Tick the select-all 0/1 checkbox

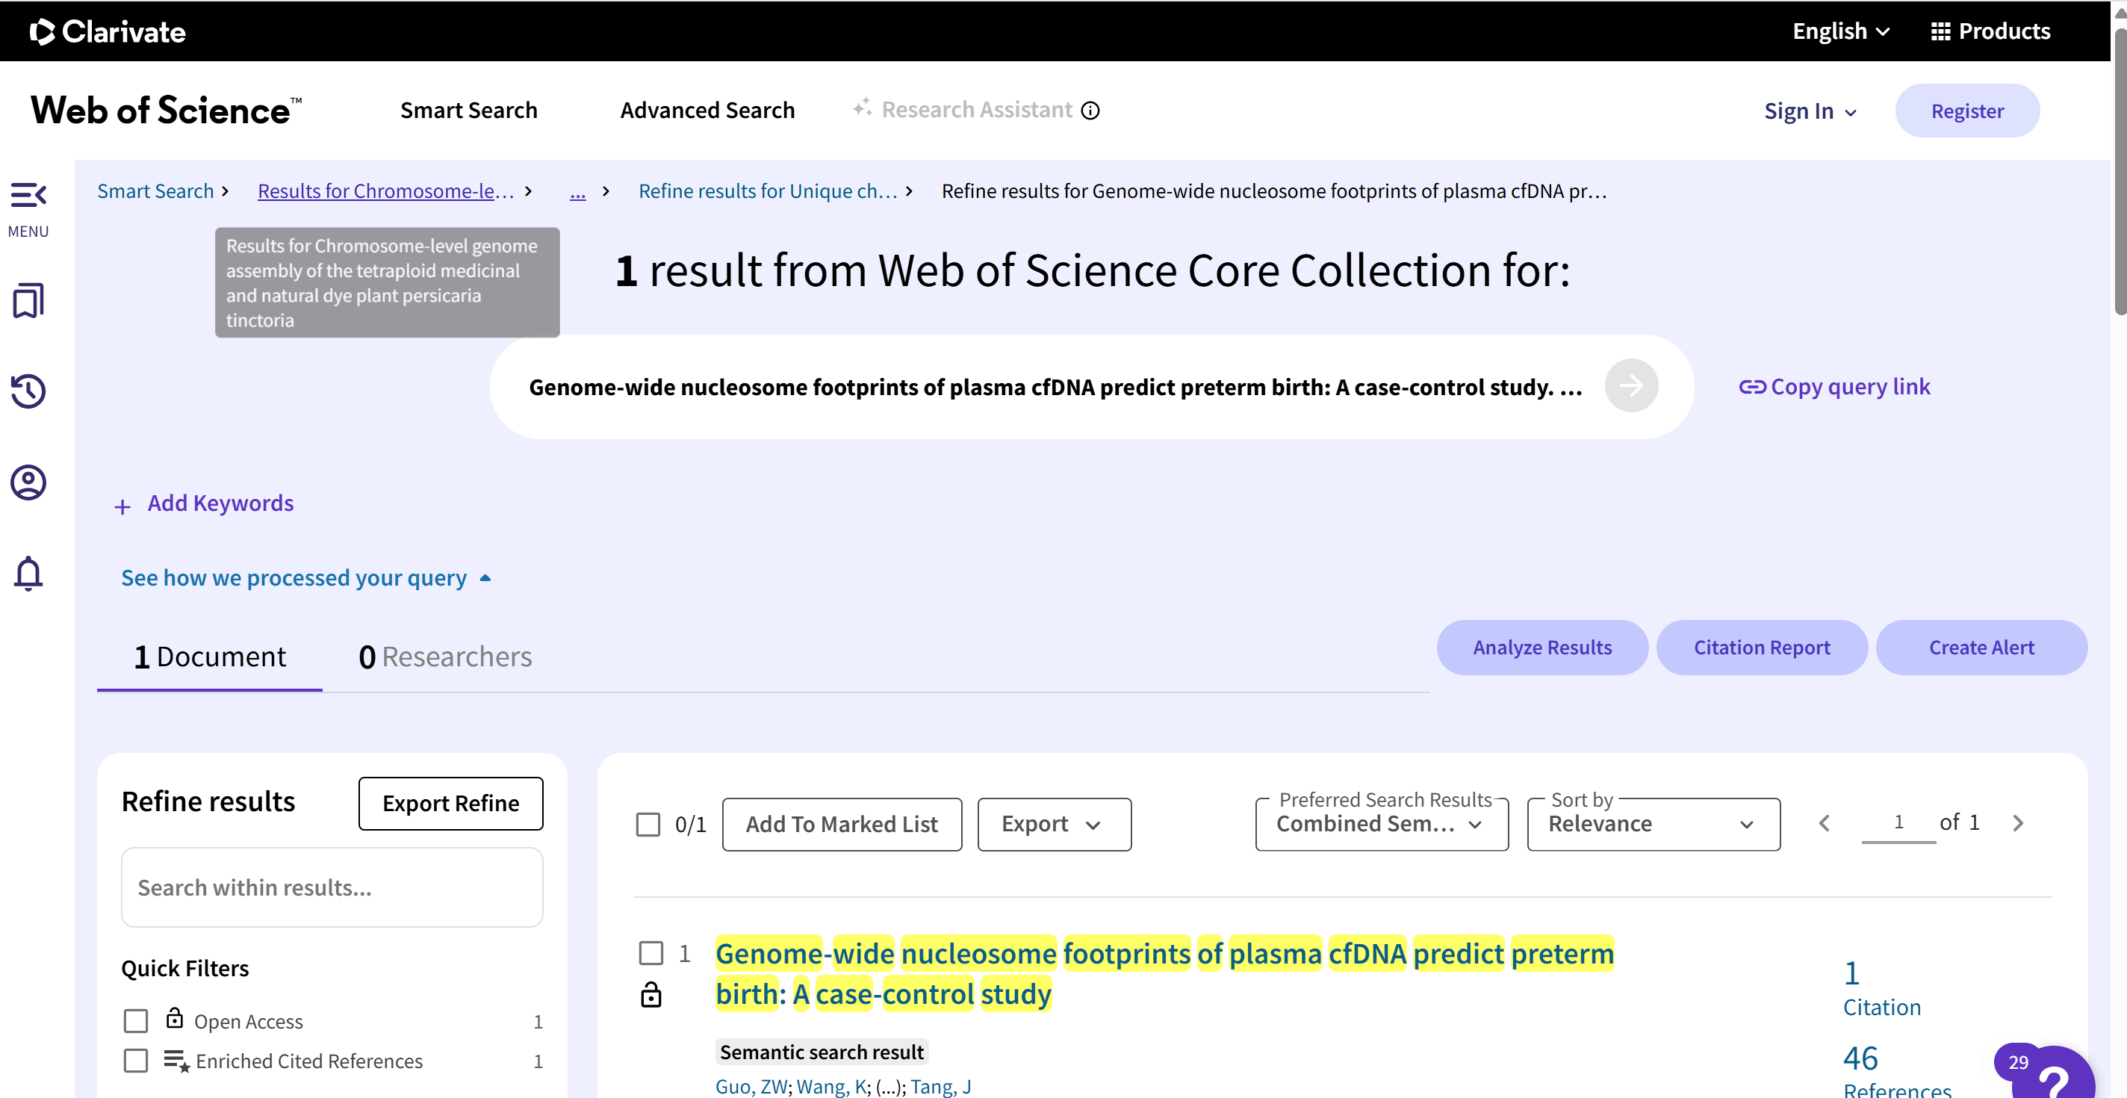648,824
